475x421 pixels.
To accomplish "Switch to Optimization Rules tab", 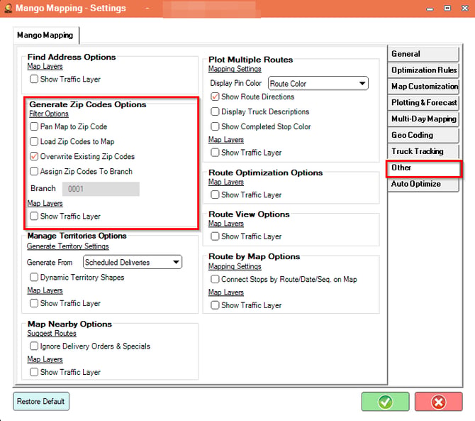I will point(423,70).
